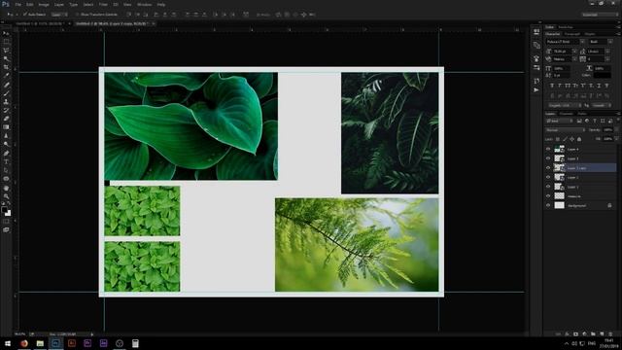Open the font size dropdown
622x350 pixels.
(574, 52)
